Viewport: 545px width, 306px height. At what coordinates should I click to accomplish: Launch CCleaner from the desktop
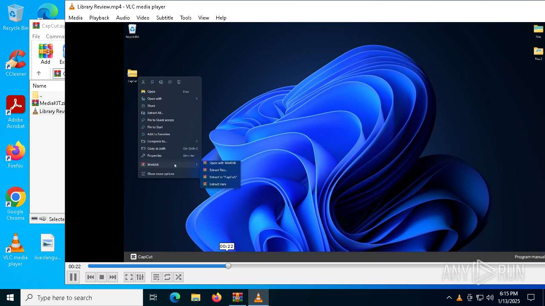click(x=16, y=63)
